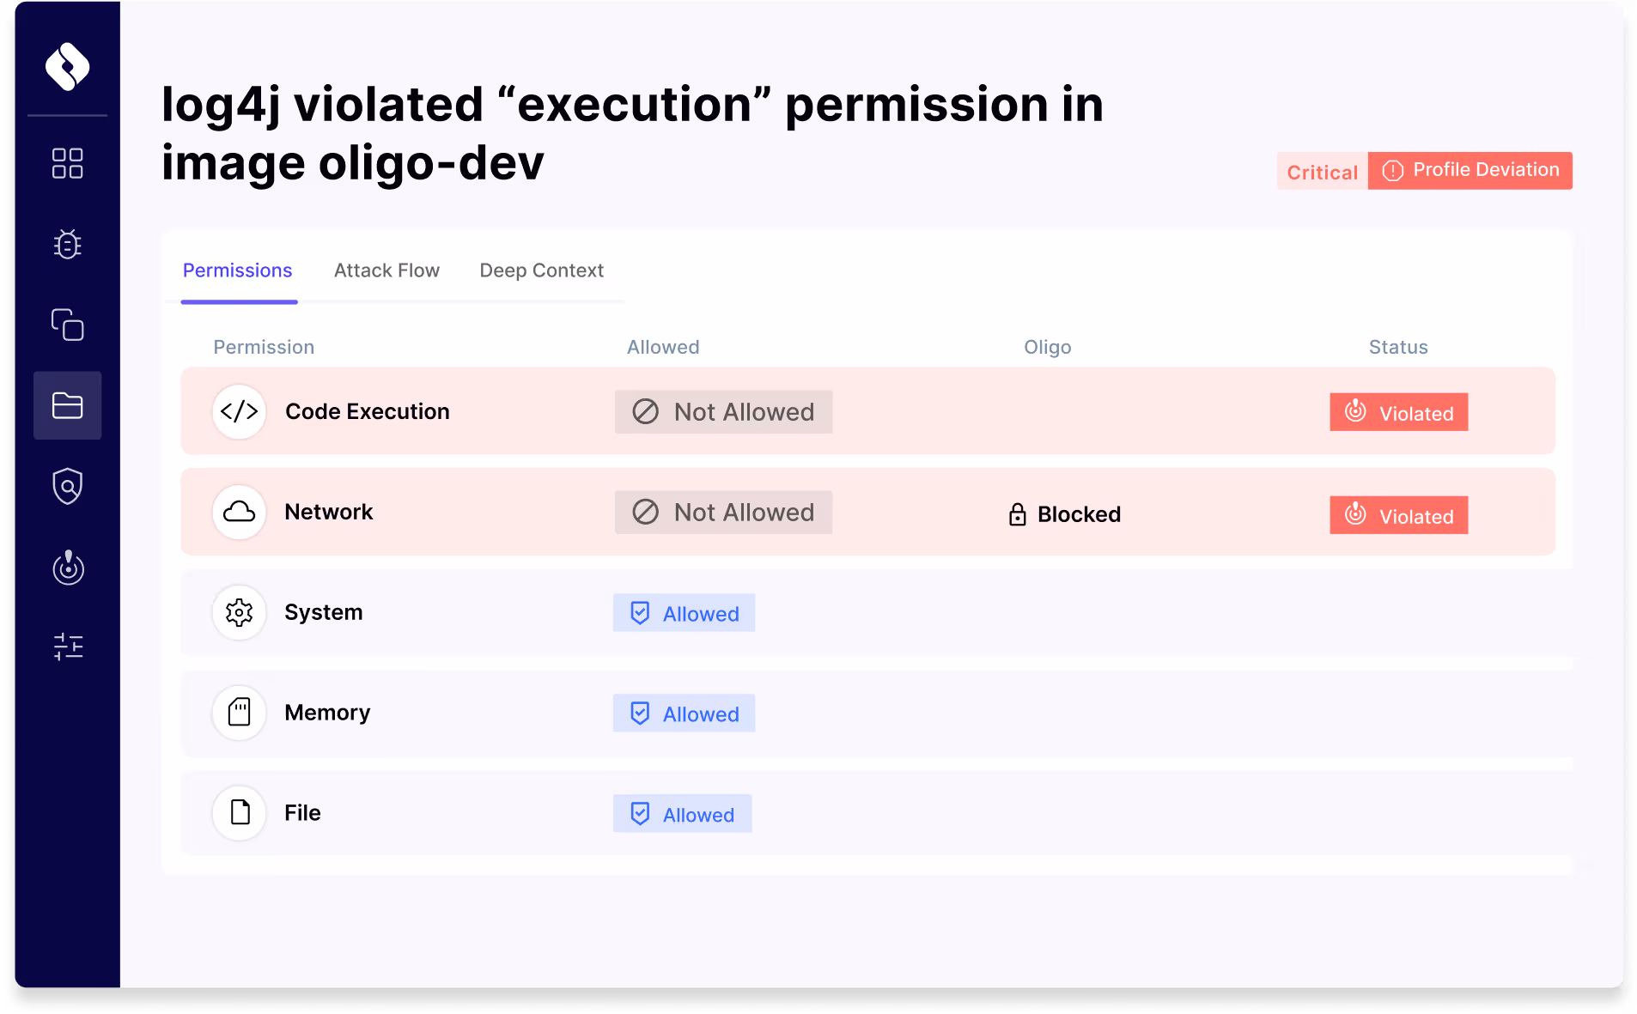Click the Network cloud icon

point(239,512)
